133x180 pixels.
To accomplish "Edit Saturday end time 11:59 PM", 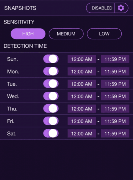I will coord(115,133).
